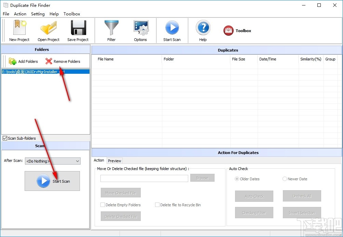Save the current project

coord(78,30)
